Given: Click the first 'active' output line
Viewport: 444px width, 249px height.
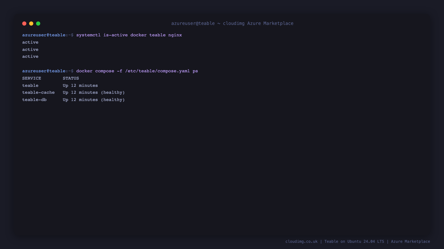Looking at the screenshot, I should 31,42.
